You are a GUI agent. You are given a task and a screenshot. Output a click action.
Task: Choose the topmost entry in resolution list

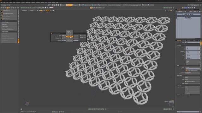pos(69,31)
